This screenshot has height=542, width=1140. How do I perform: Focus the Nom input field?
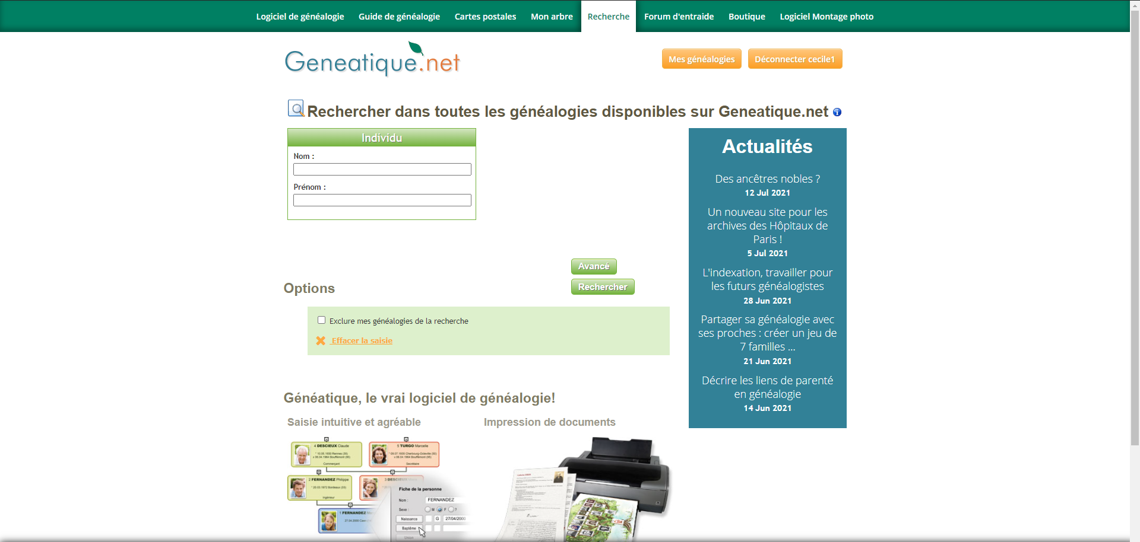pos(382,169)
